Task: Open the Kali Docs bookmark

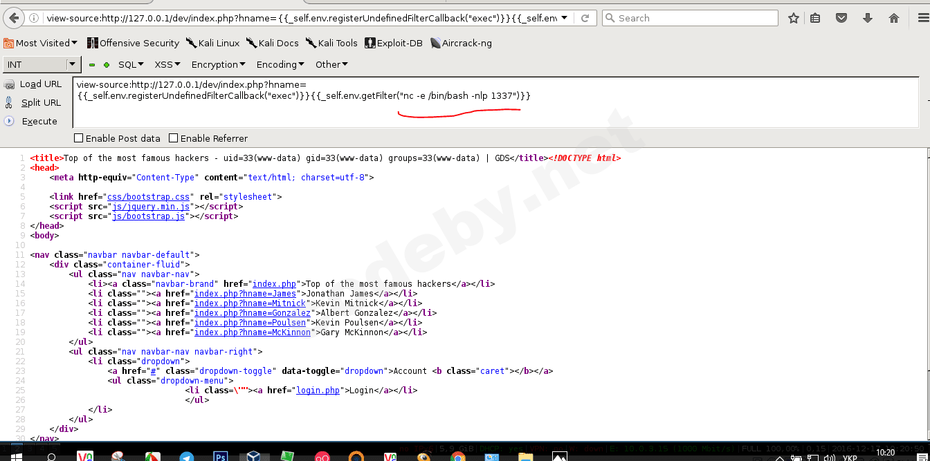Action: click(x=273, y=43)
